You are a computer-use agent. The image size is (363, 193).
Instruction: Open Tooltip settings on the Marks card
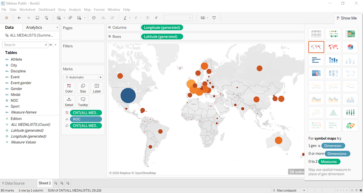[83, 101]
